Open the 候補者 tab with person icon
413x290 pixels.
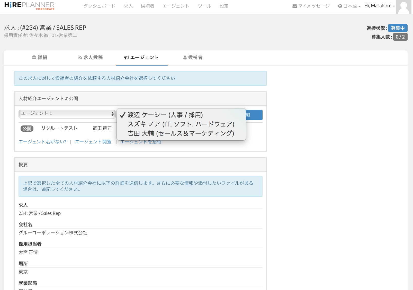tap(193, 58)
